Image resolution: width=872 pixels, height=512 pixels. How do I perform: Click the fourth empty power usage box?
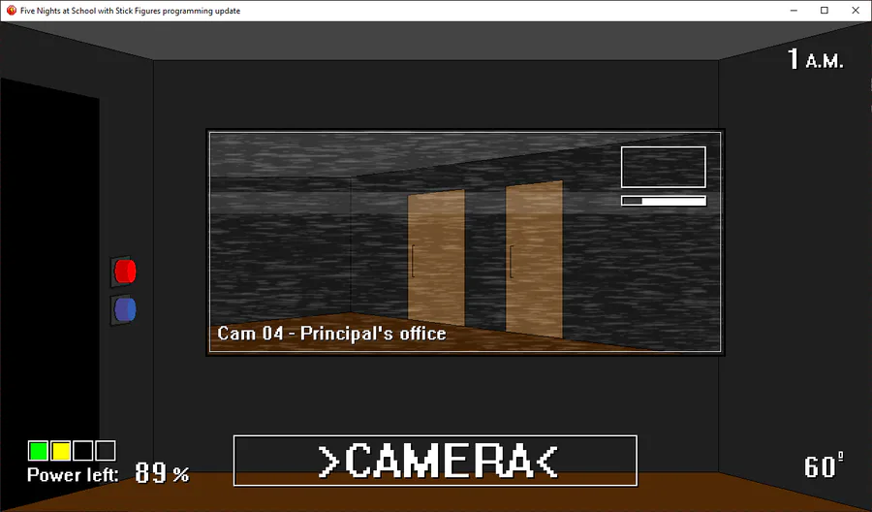105,451
